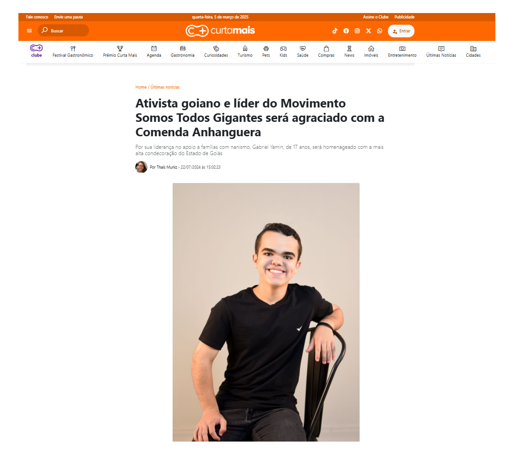Image resolution: width=521 pixels, height=451 pixels.
Task: Visit the Facebook page icon
Action: tap(346, 31)
